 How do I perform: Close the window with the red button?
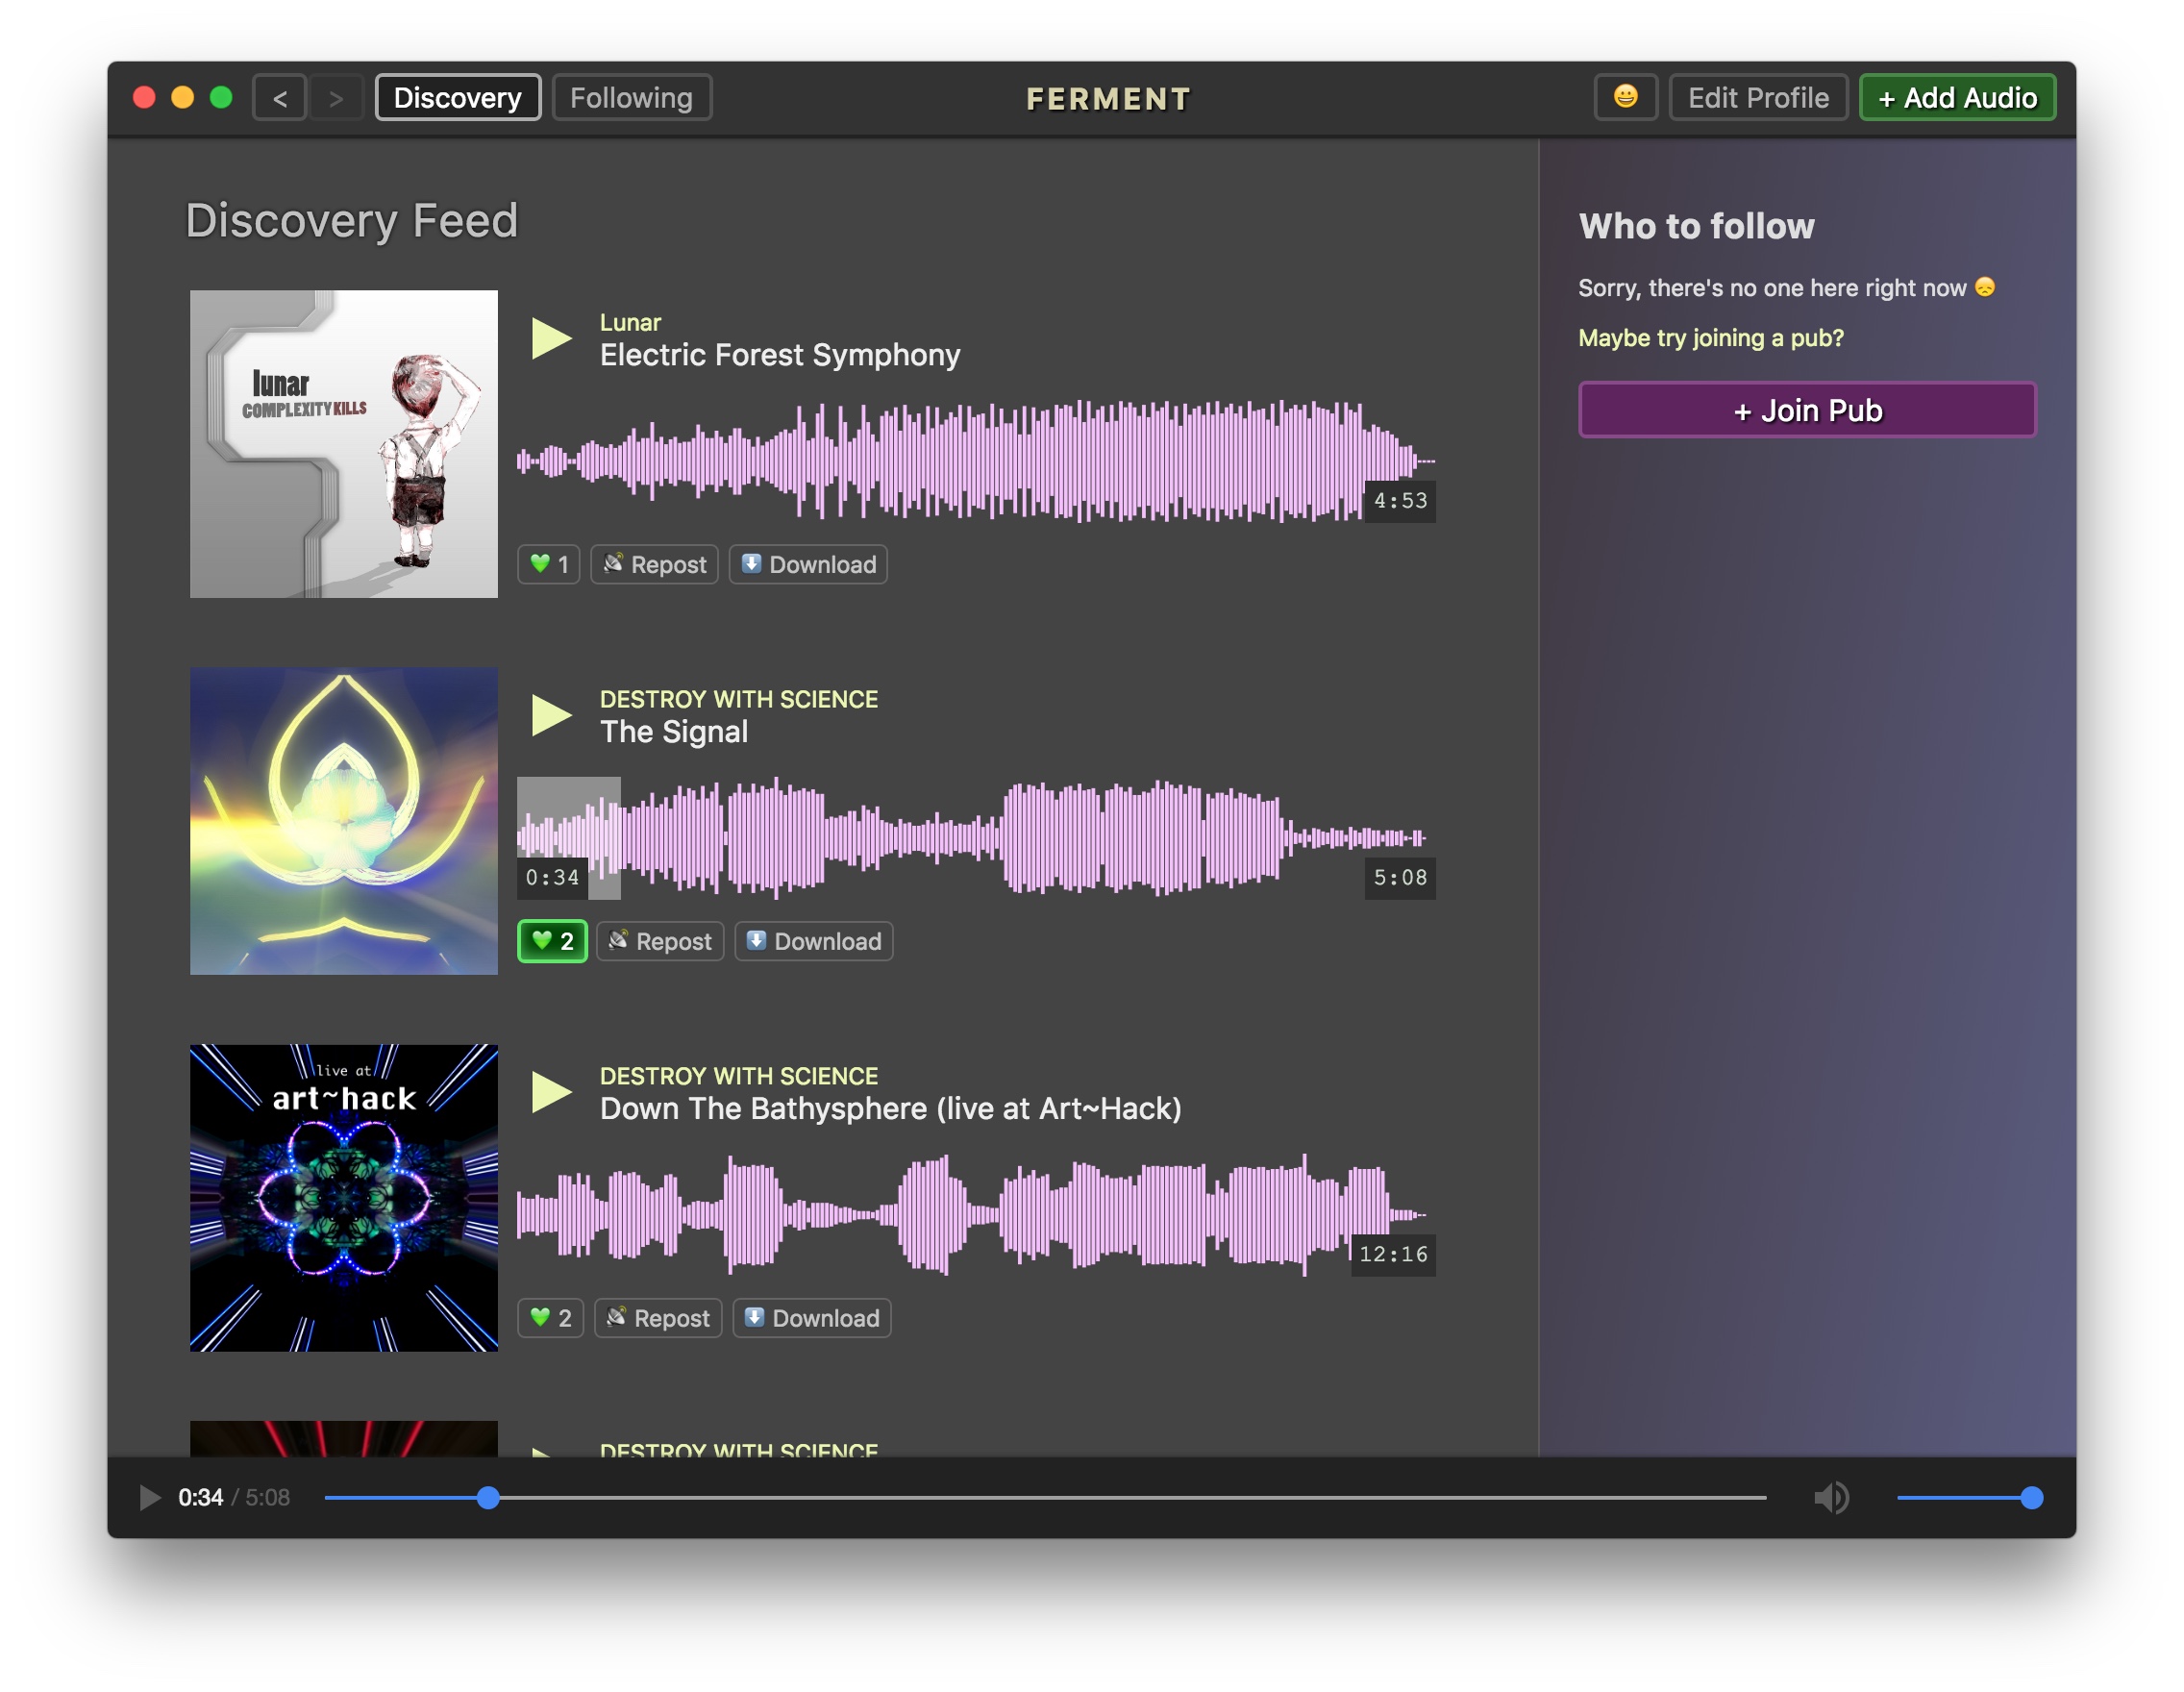(144, 97)
